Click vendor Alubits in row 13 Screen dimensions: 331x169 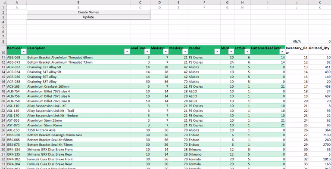[x=204, y=67]
